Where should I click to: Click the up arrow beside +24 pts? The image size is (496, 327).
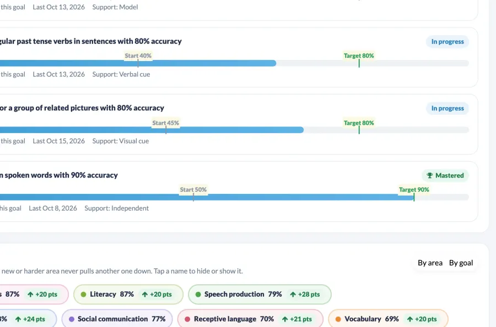tap(18, 319)
